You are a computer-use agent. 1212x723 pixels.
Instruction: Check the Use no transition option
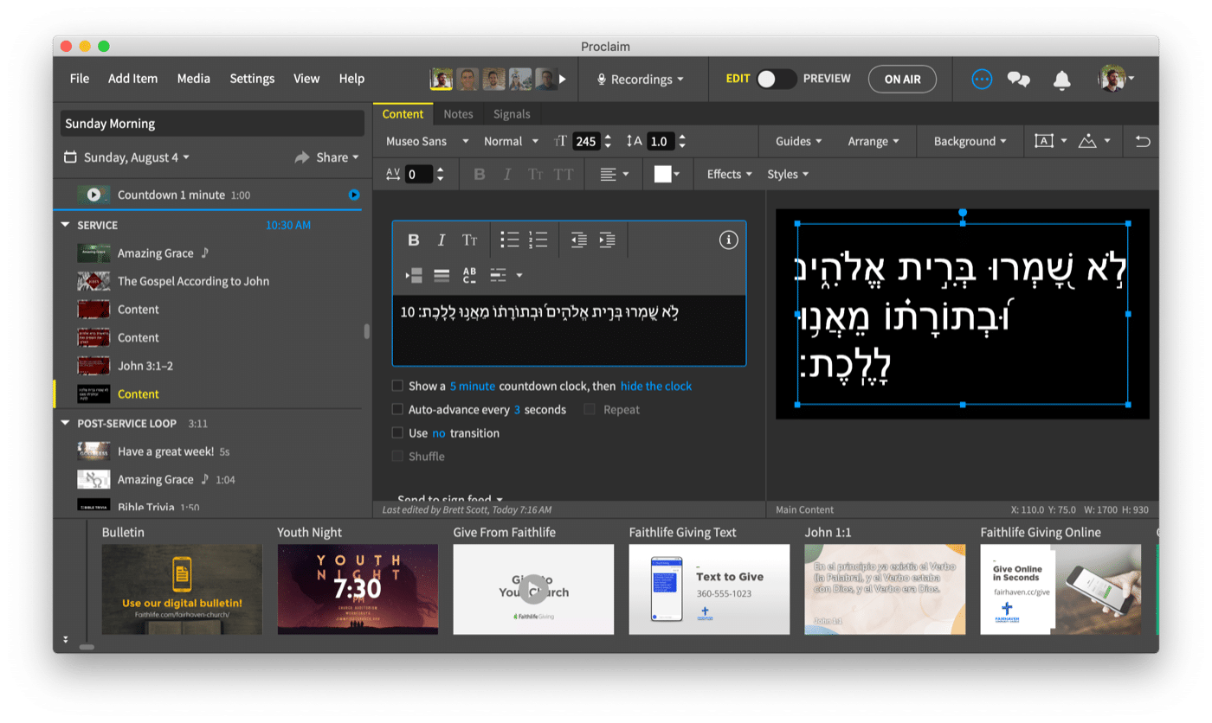(397, 432)
